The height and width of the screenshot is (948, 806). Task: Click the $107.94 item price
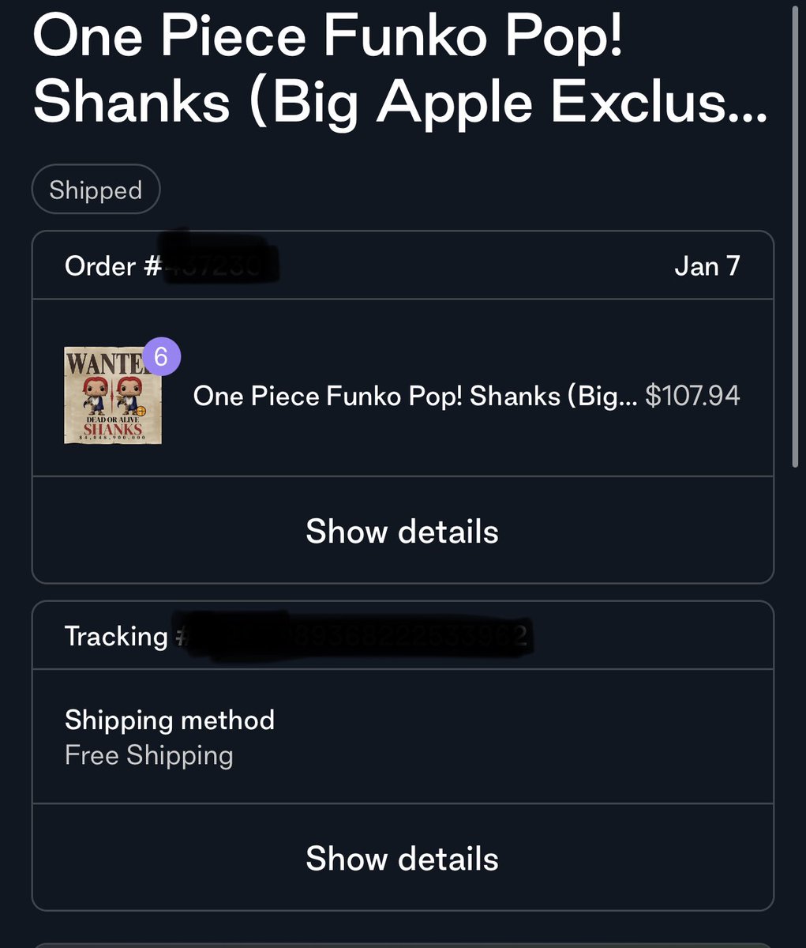(692, 396)
